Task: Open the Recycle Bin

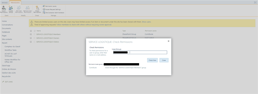Action: 6,76
